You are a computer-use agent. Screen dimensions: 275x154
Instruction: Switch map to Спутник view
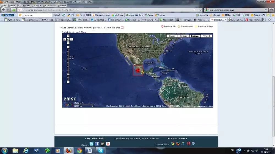coord(183,36)
